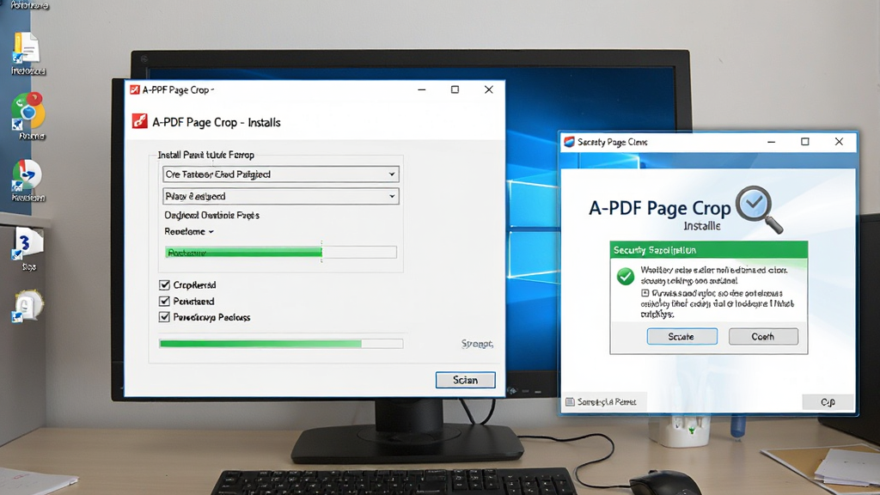Click the small A-PDF icon in the title bar
Viewport: 880px width, 495px height.
(x=135, y=89)
